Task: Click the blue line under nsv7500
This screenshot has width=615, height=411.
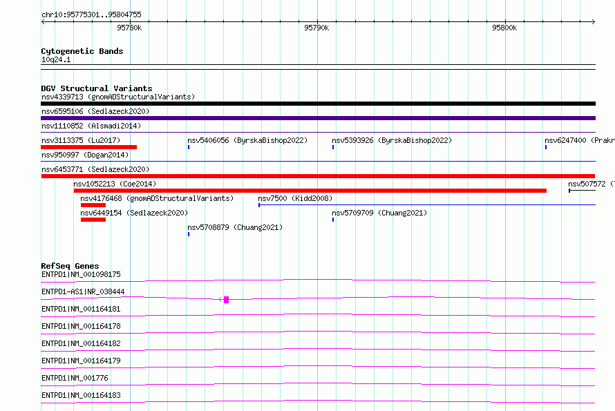Action: 427,204
